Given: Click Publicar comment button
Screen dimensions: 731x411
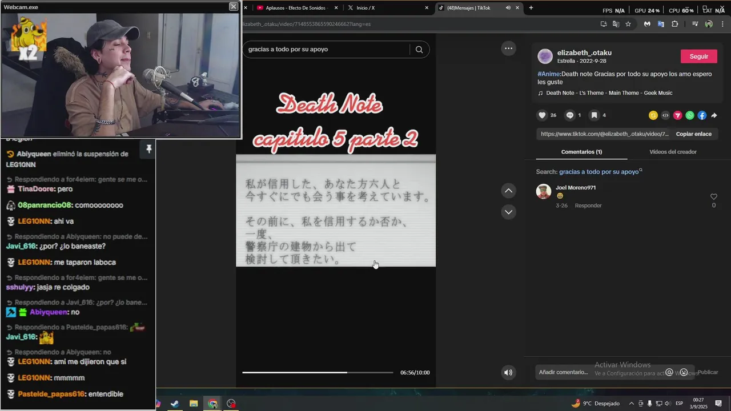Looking at the screenshot, I should 708,372.
